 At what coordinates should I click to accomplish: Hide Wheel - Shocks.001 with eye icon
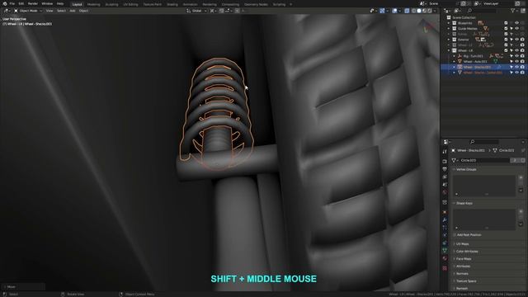(x=517, y=67)
